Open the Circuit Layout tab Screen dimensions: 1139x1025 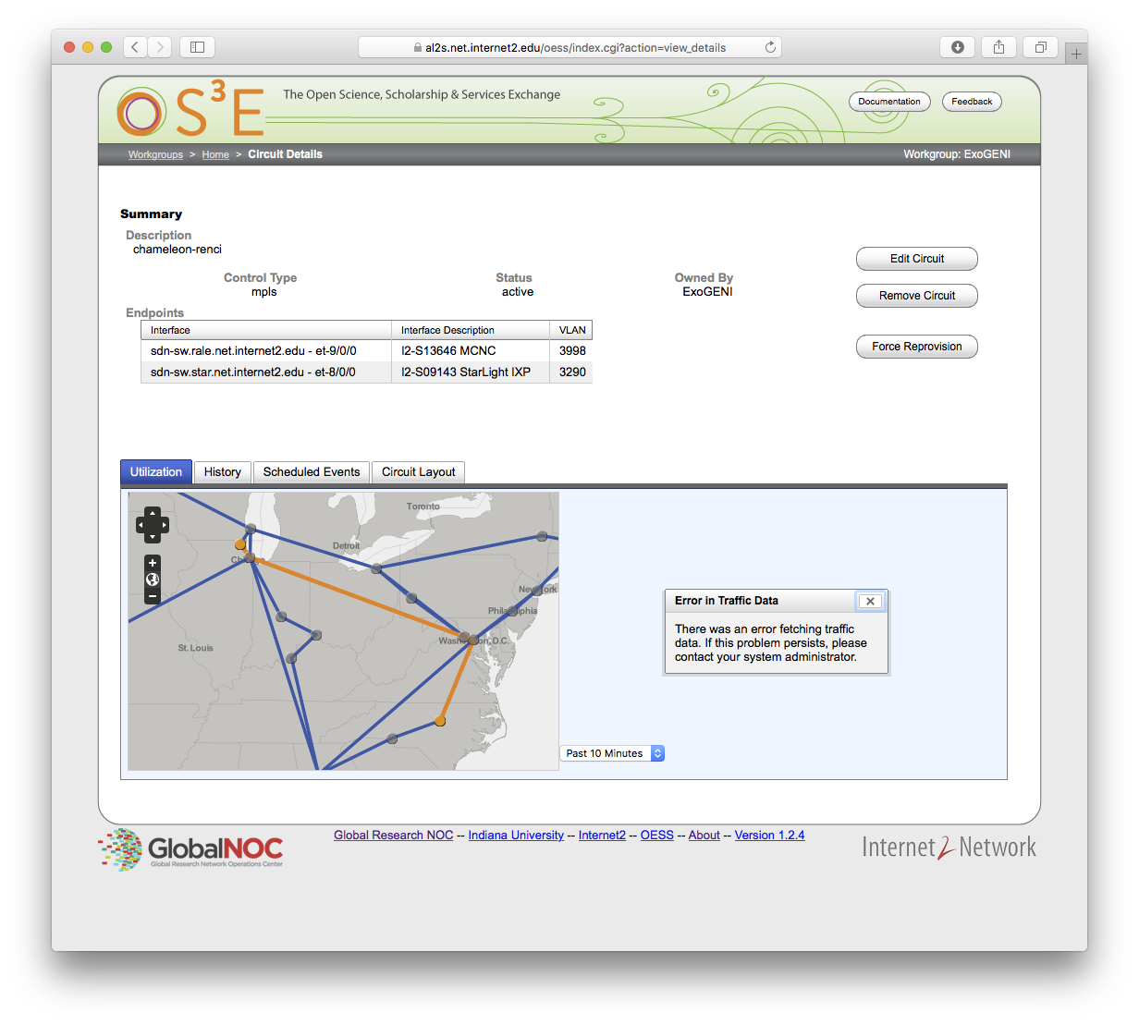[x=419, y=472]
